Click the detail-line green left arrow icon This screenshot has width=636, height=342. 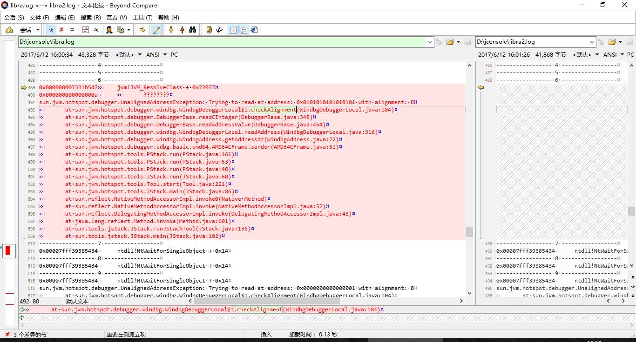pyautogui.click(x=21, y=317)
